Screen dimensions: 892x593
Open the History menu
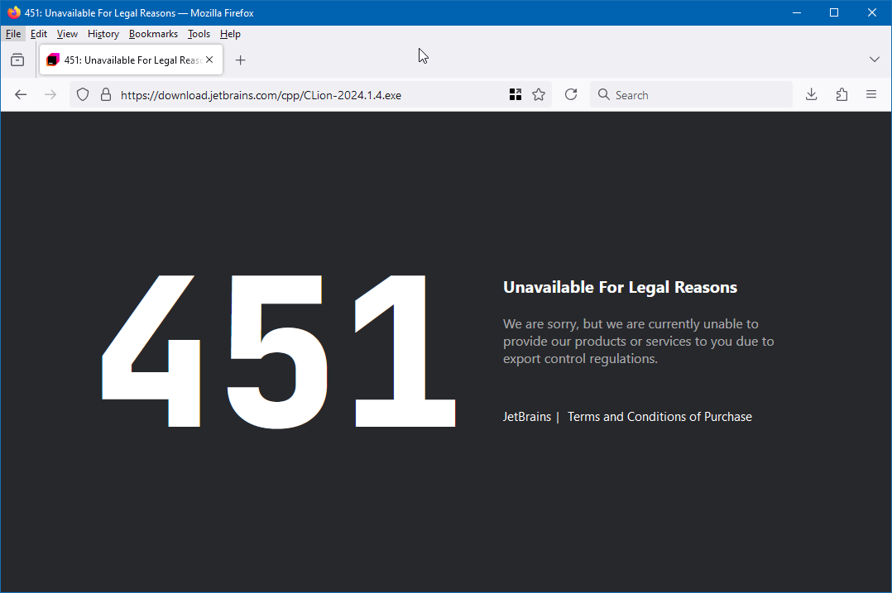pos(103,34)
